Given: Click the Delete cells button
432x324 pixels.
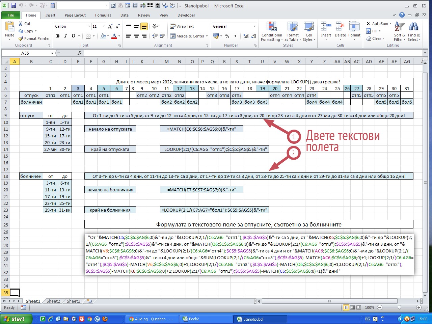Looking at the screenshot, I should pyautogui.click(x=340, y=31).
